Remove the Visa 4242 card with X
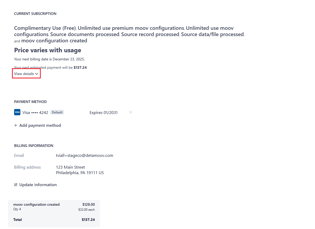 click(x=131, y=112)
